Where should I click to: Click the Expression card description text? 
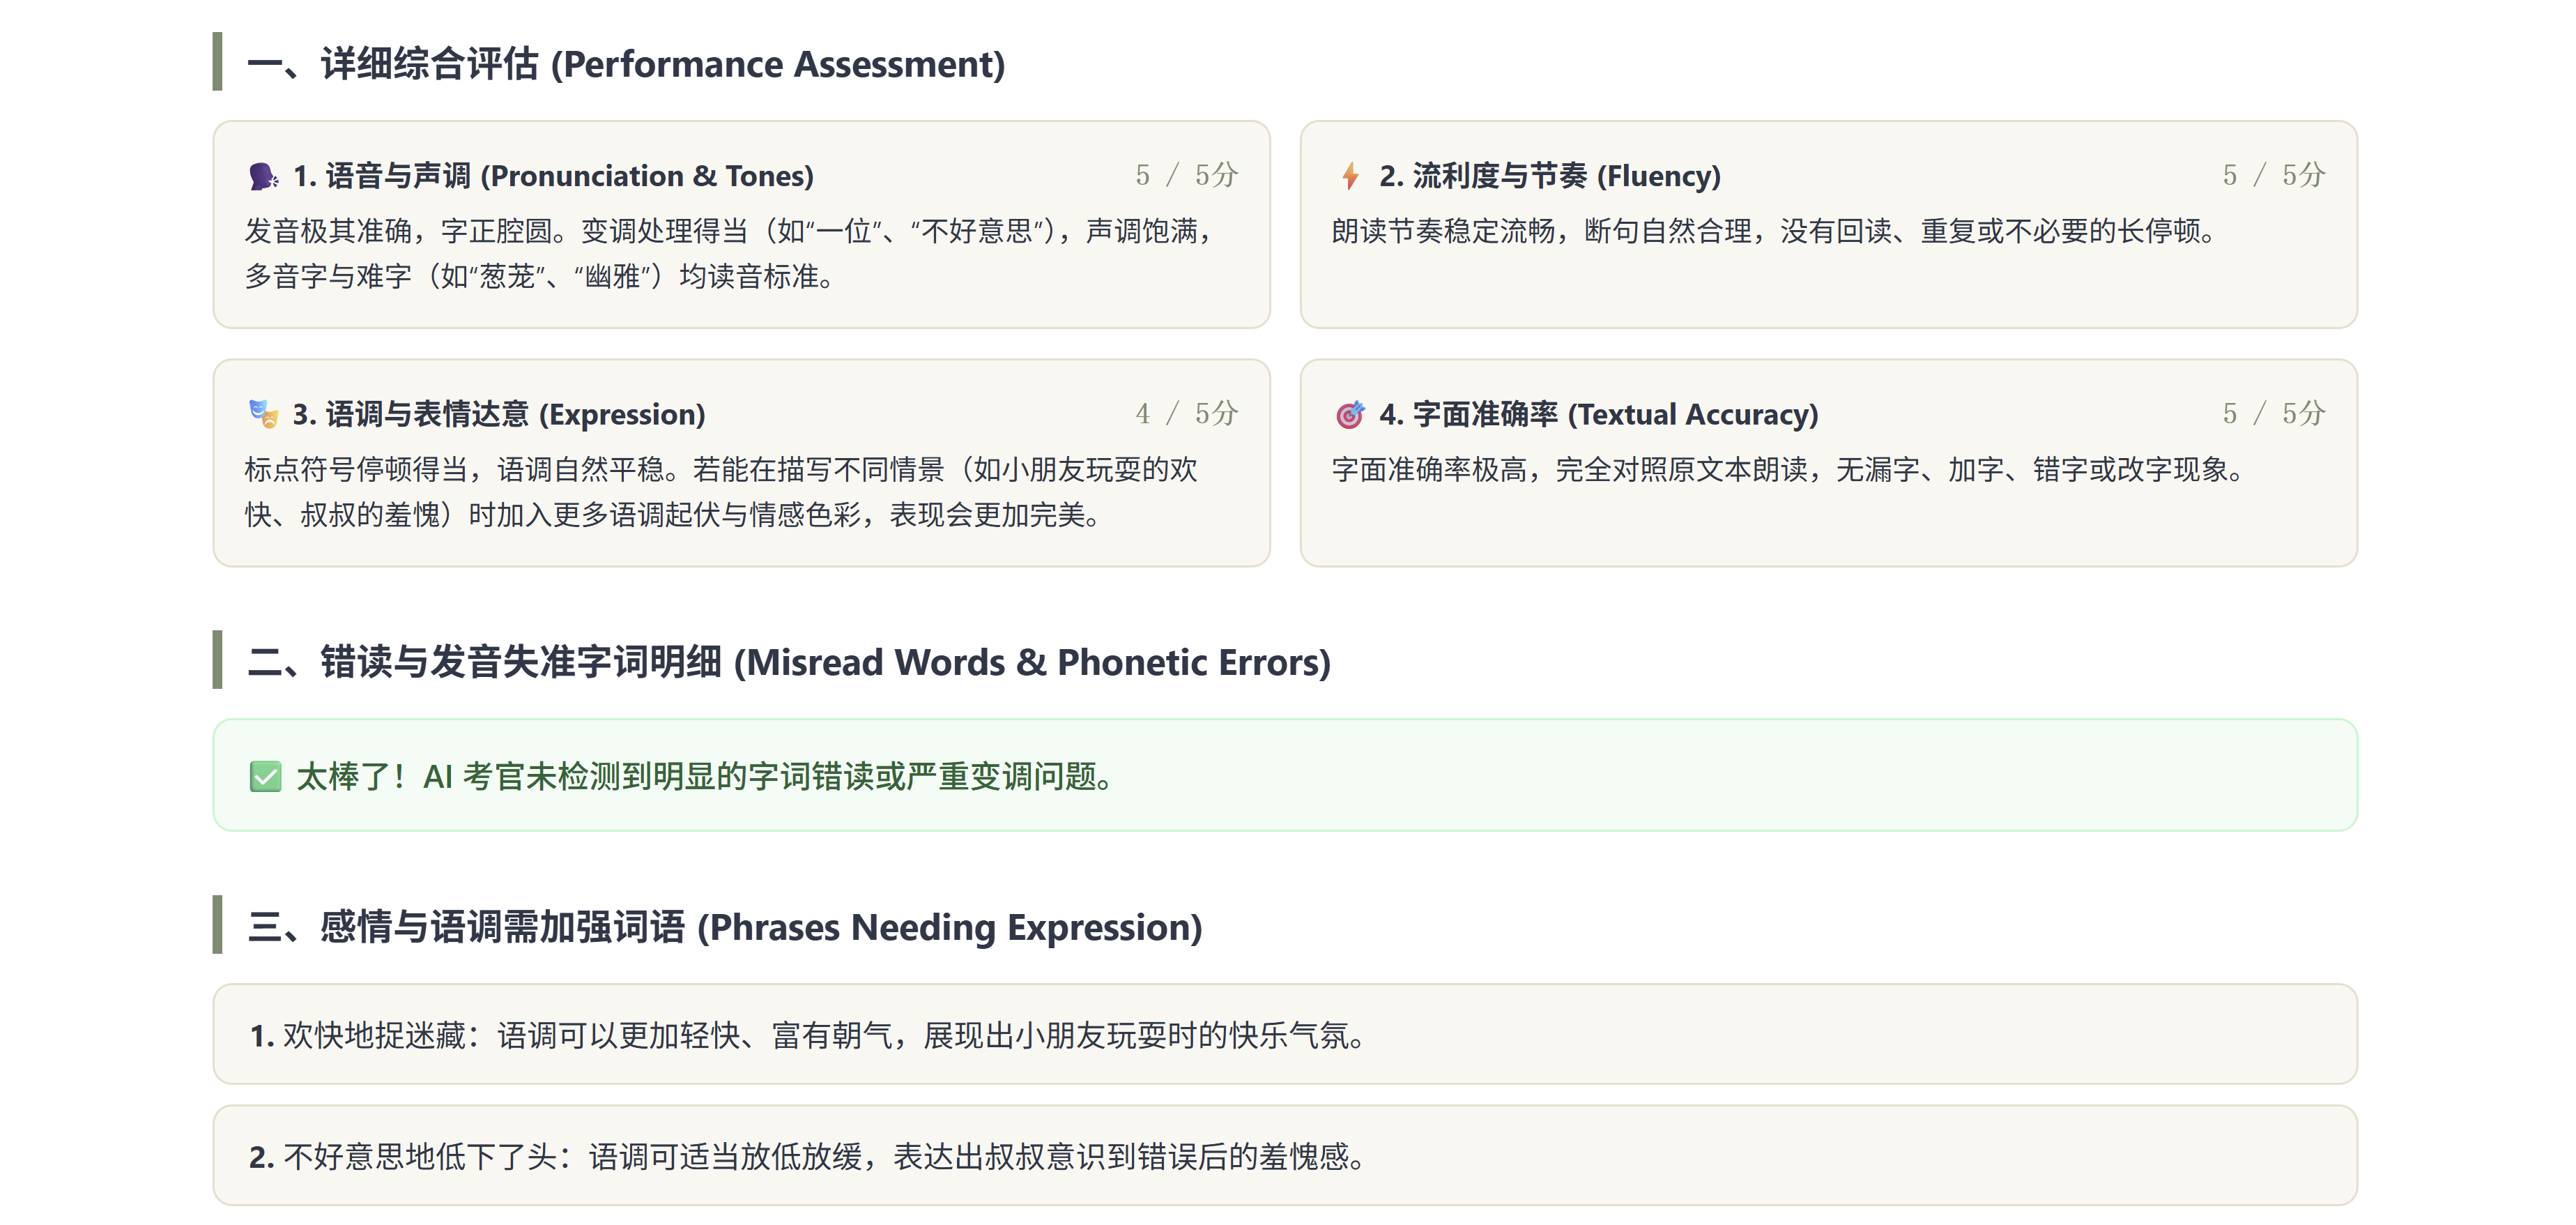click(x=722, y=492)
